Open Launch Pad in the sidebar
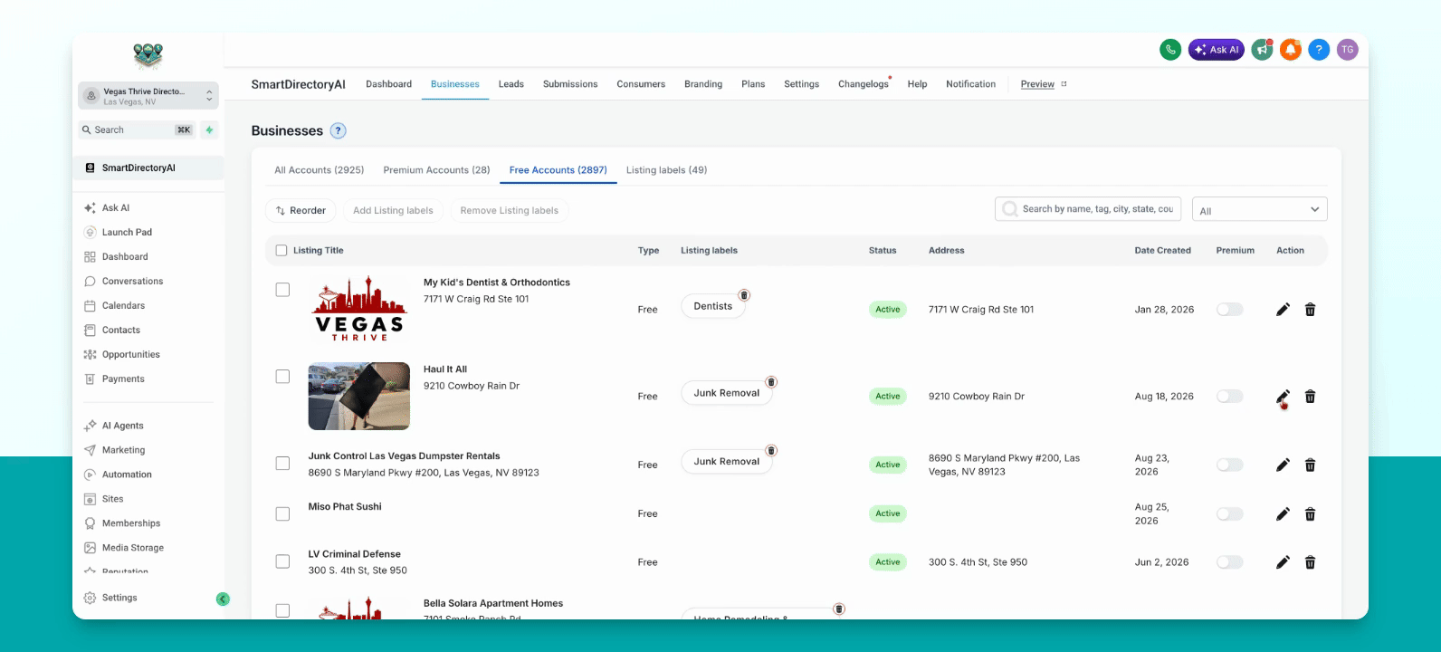This screenshot has height=652, width=1441. click(127, 233)
